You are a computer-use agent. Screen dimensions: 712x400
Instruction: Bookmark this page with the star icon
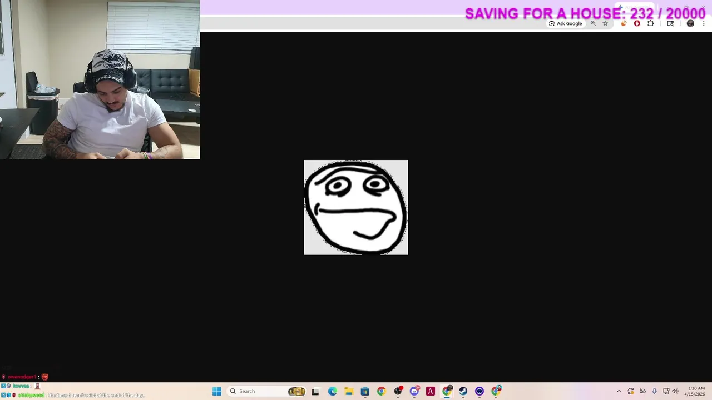pos(605,23)
